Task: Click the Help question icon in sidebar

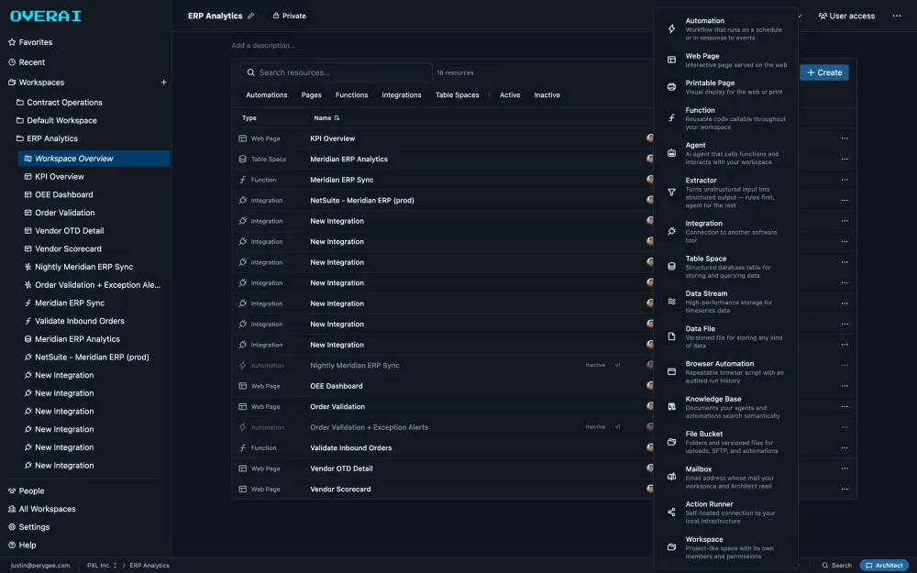Action: (12, 545)
